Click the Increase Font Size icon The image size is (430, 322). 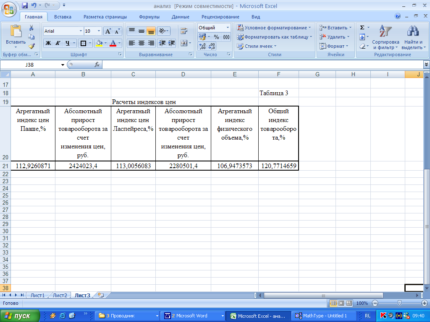click(108, 31)
